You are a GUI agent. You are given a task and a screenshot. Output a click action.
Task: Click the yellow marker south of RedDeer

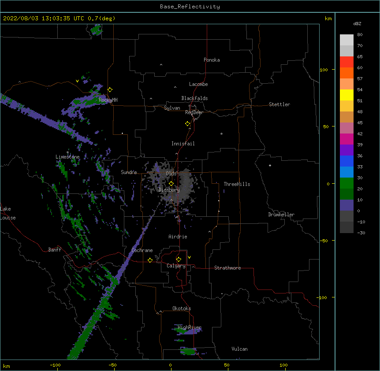tap(188, 124)
